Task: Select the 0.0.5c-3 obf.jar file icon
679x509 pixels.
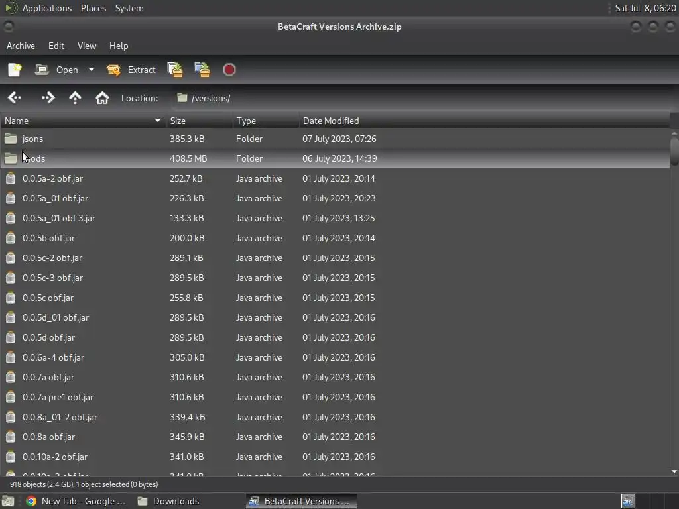Action: click(x=11, y=278)
